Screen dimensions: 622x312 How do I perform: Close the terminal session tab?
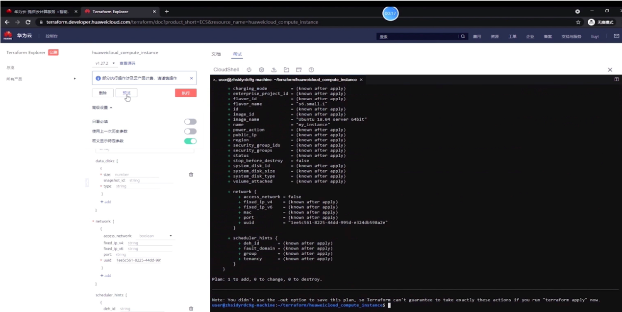pos(361,79)
